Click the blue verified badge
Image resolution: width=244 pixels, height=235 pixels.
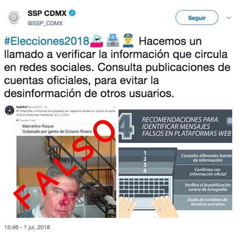pos(72,13)
